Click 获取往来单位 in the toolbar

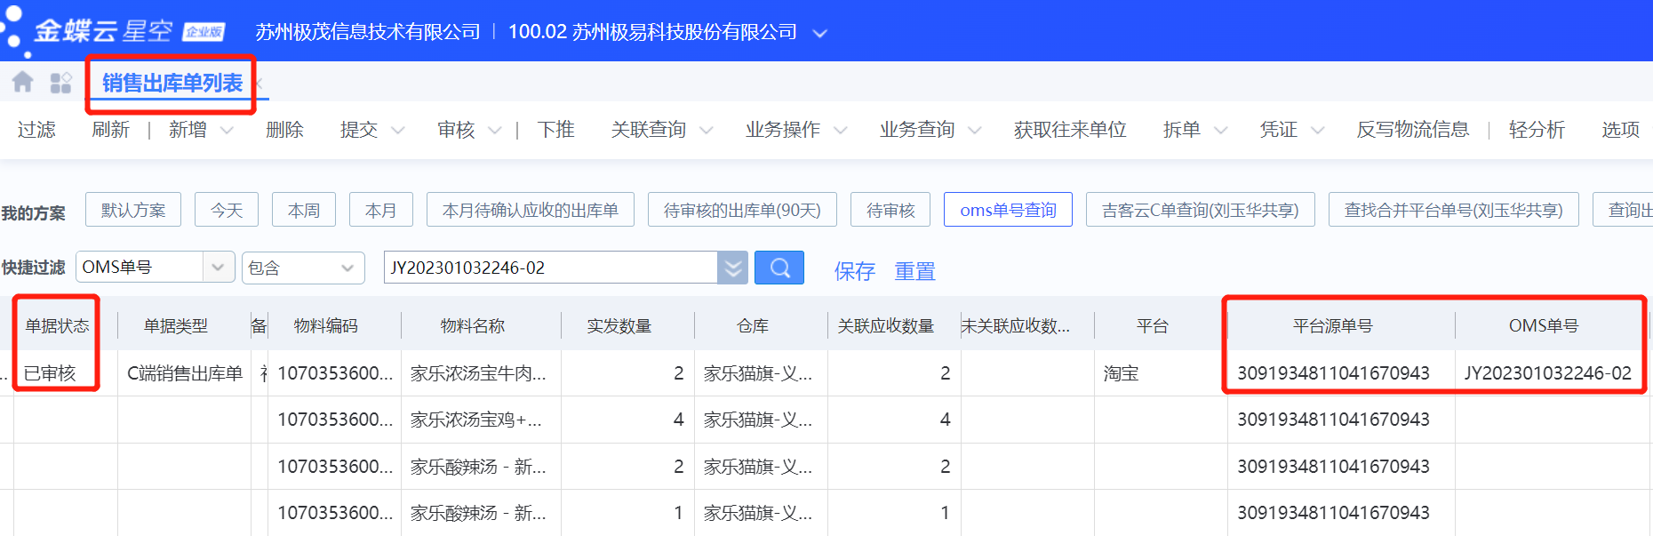click(1070, 130)
